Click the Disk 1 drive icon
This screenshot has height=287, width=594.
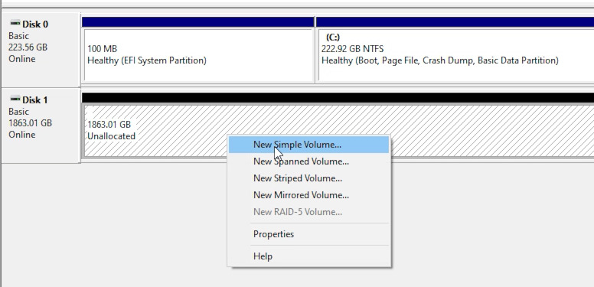tap(15, 99)
